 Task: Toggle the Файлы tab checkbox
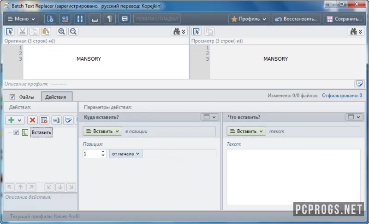point(12,97)
